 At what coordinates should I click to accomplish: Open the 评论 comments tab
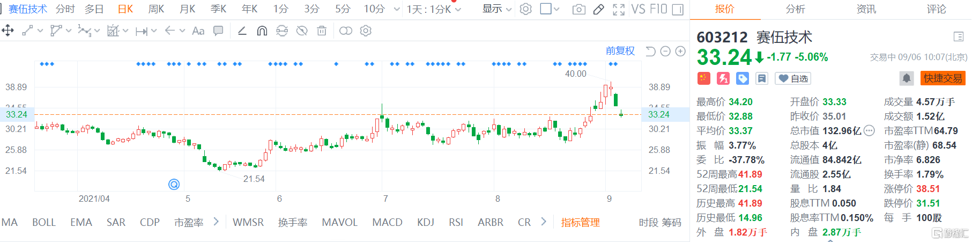[x=937, y=9]
